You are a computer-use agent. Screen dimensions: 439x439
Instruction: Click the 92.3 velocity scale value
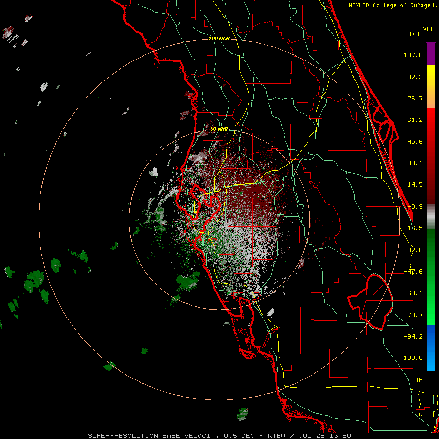tap(415, 77)
